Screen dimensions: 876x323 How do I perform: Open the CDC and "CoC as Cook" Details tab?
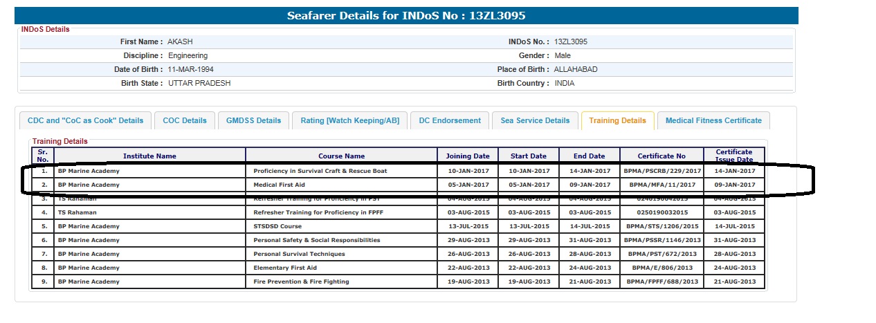pos(85,120)
